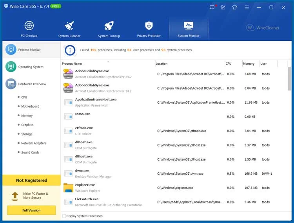
Task: Click the FREE badge in title bar
Action: [x=56, y=6]
